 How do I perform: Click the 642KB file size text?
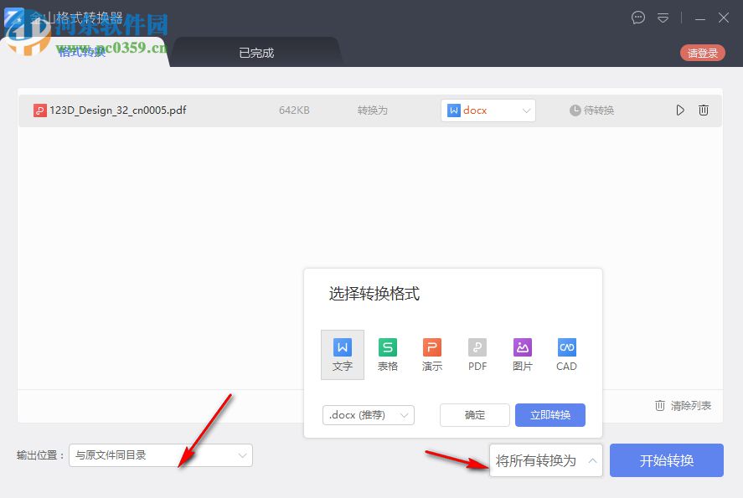[x=294, y=110]
